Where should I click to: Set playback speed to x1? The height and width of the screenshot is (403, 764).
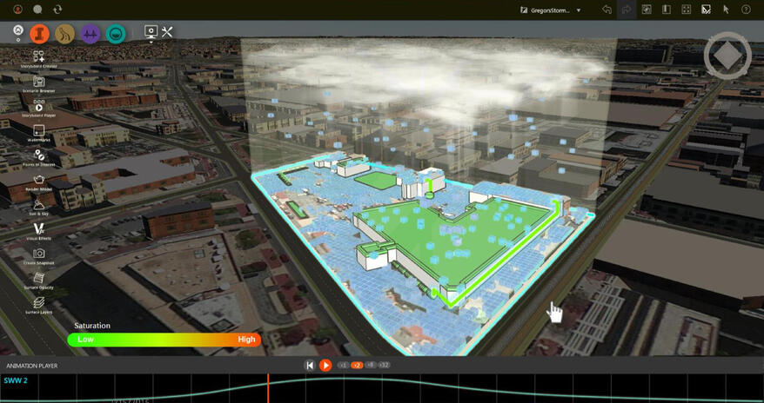click(343, 366)
